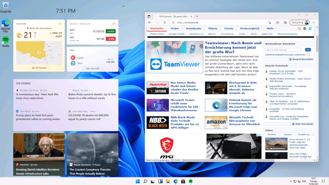Viewport: 329px width, 185px height.
Task: Open the weather widget options menu
Action: (x=60, y=24)
